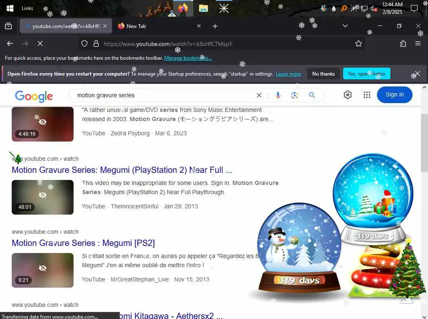Open the Links toolbar on taskbar
428x319 pixels.
(27, 8)
